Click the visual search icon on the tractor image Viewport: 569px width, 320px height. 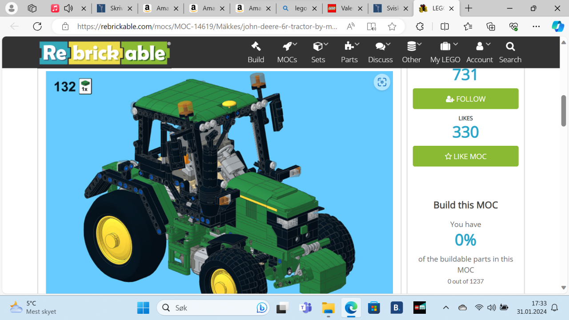click(382, 82)
